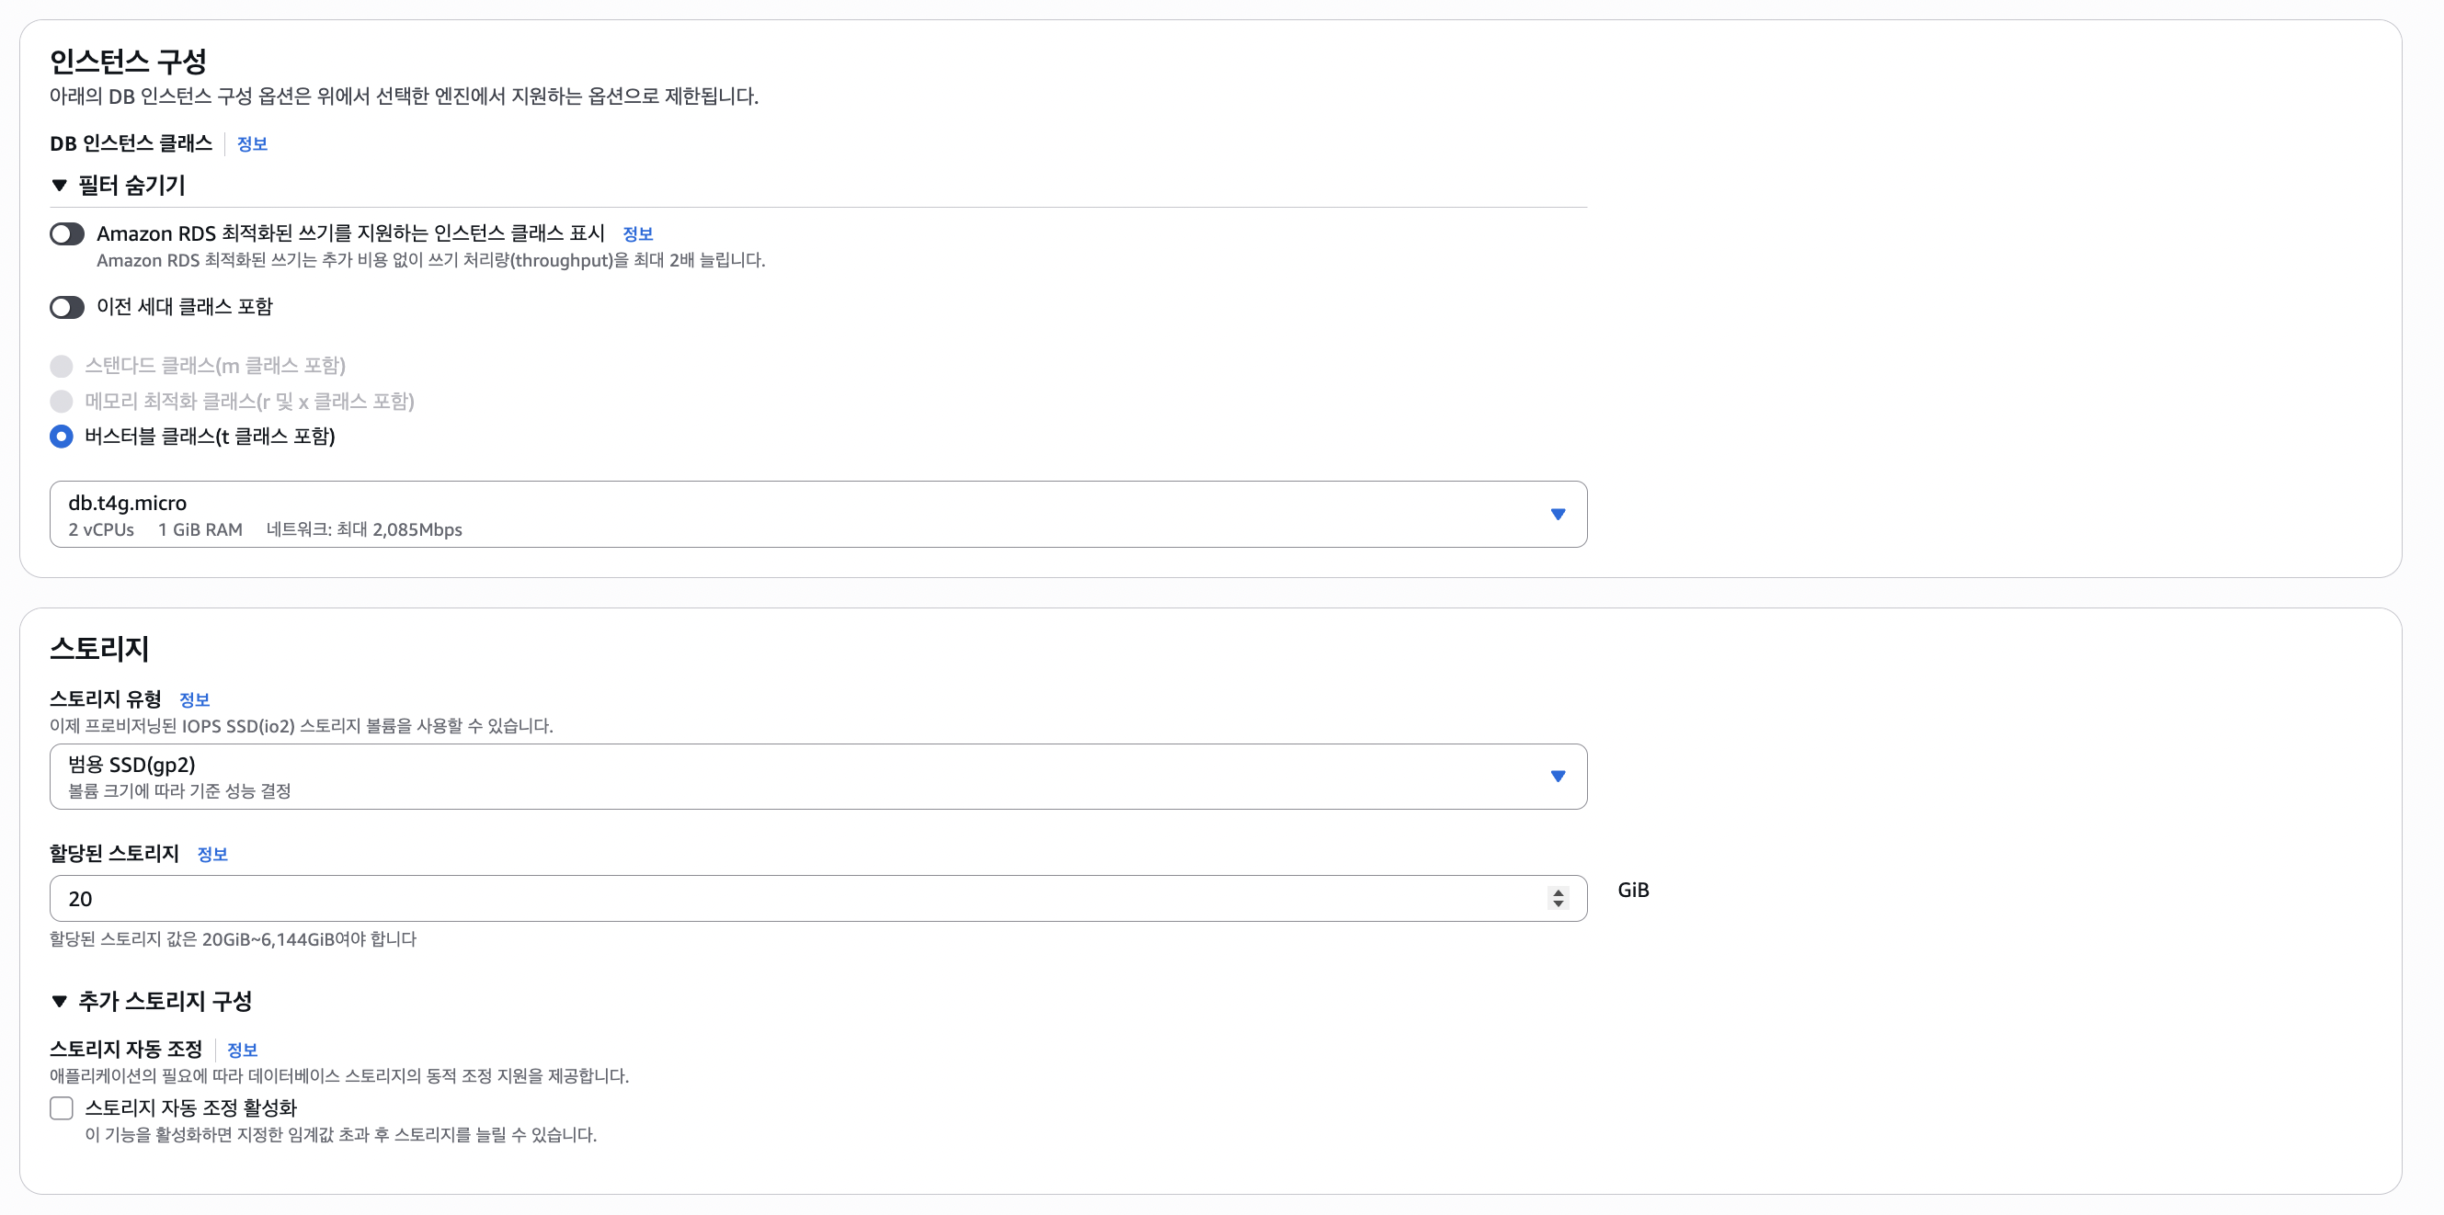This screenshot has width=2444, height=1215.
Task: Click the blue arrow icon of instance class selector
Action: 1558,514
